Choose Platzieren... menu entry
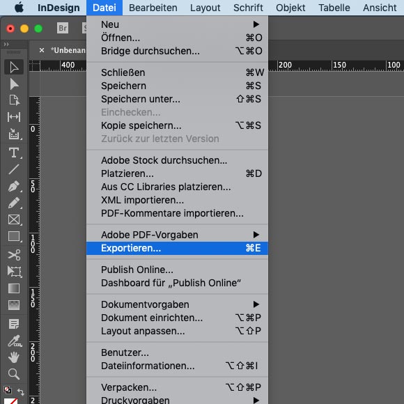Screen dimensions: 404x404 (177, 173)
